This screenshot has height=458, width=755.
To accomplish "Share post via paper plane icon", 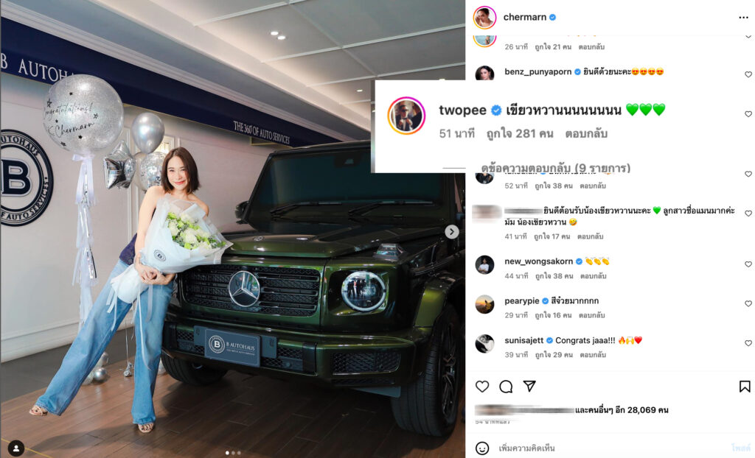I will coord(529,386).
